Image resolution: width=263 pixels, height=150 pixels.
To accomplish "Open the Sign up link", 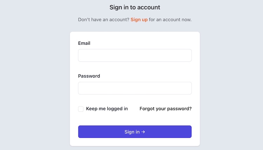I will point(139,20).
